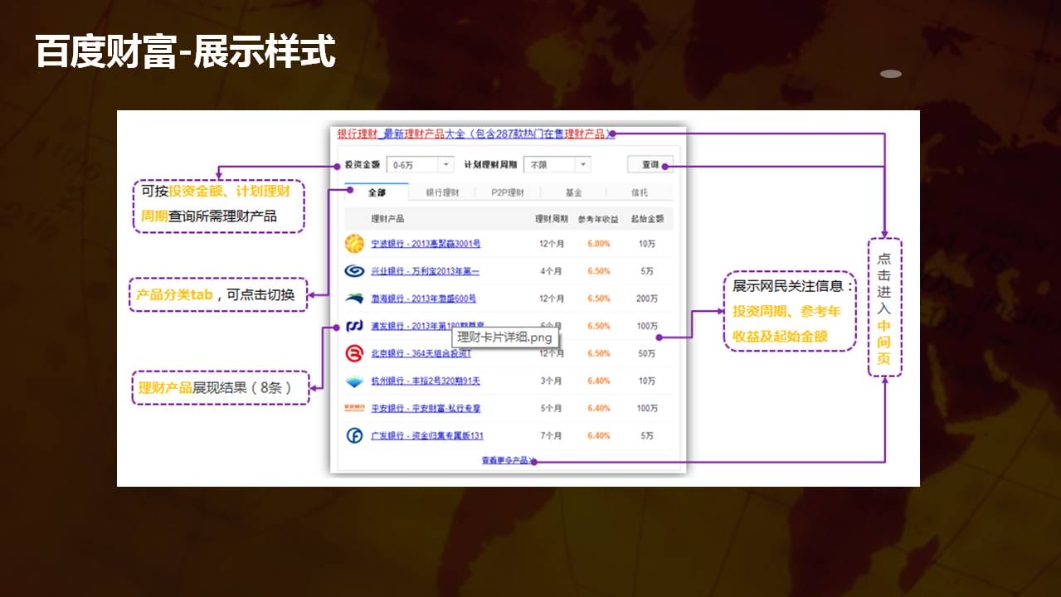
Task: Click the 12个月 period in 渤海银行 row
Action: pos(552,298)
